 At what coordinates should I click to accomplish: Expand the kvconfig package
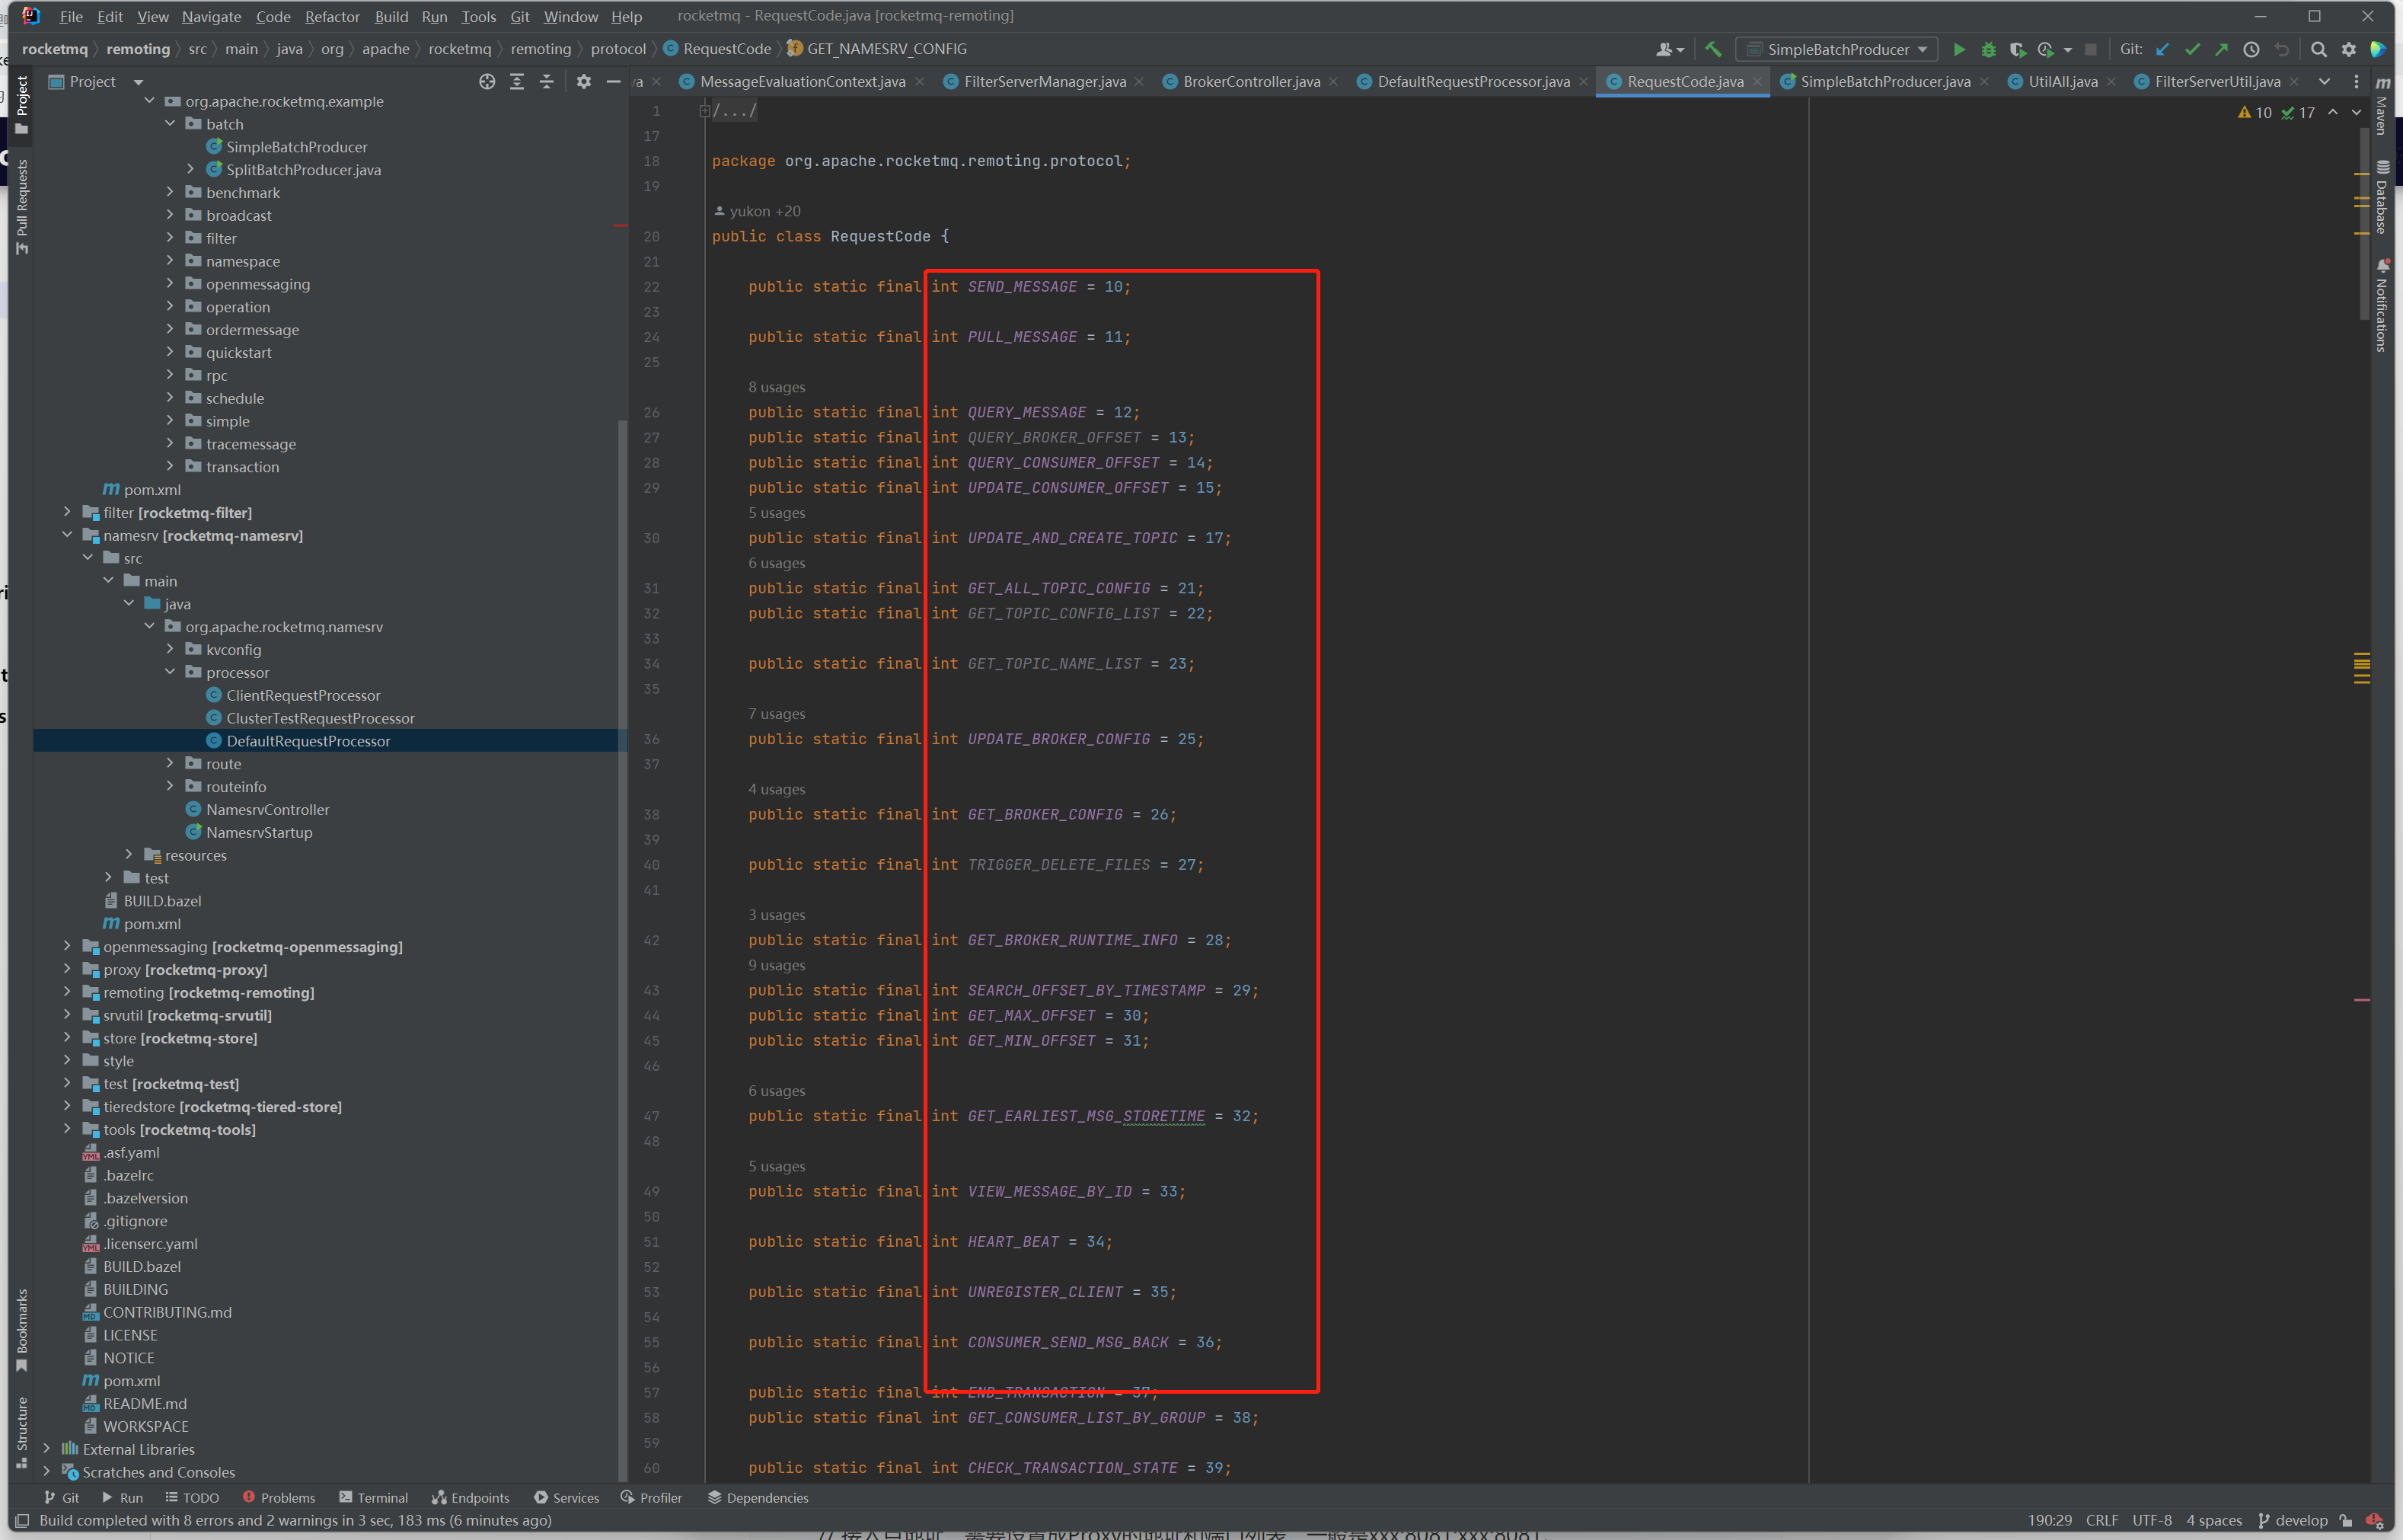point(170,649)
